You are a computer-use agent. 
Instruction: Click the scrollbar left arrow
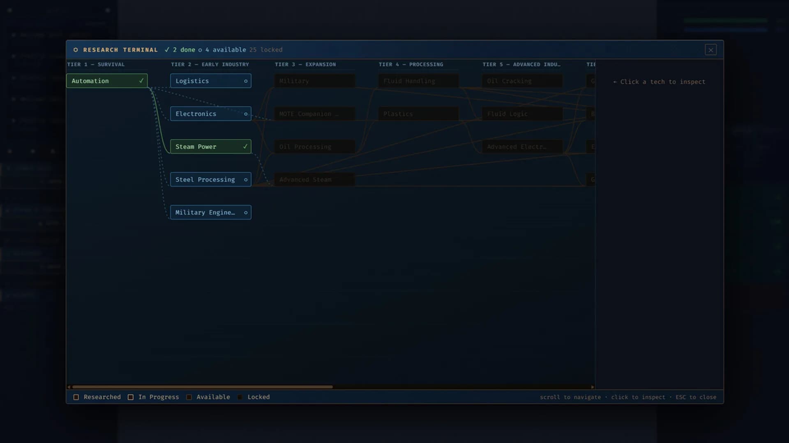coord(69,387)
